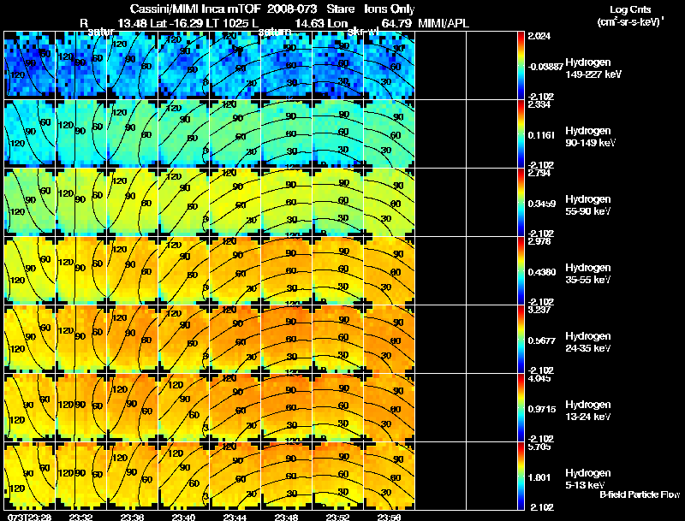Image resolution: width=685 pixels, height=521 pixels.
Task: Click the '23:32' time axis label
Action: tap(81, 517)
